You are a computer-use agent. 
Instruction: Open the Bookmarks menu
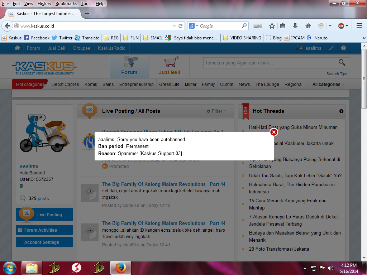(66, 4)
